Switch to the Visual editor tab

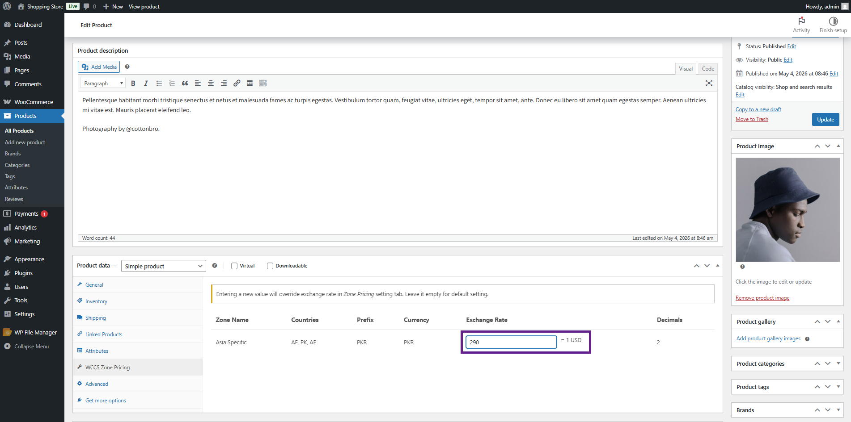[686, 68]
